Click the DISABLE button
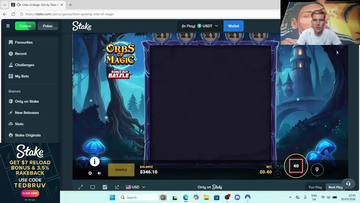Image resolution: width=360 pixels, height=203 pixels. click(x=121, y=170)
